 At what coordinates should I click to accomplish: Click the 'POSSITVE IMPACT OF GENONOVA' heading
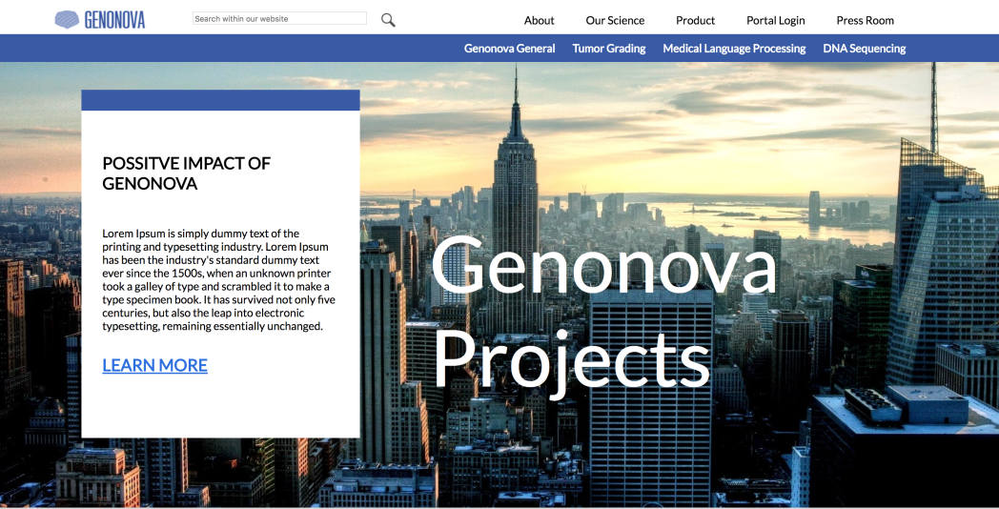(186, 173)
